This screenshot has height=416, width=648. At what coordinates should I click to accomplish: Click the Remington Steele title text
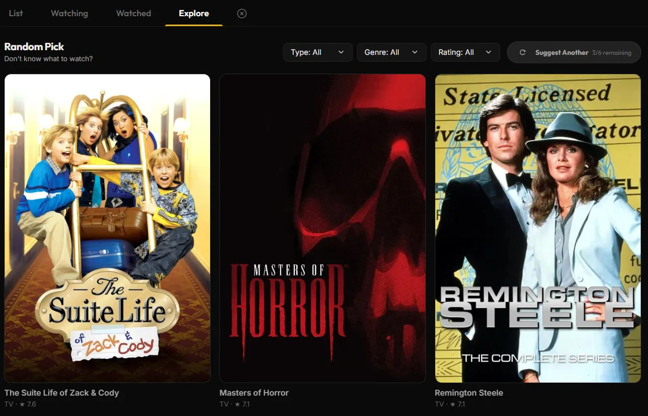point(469,393)
